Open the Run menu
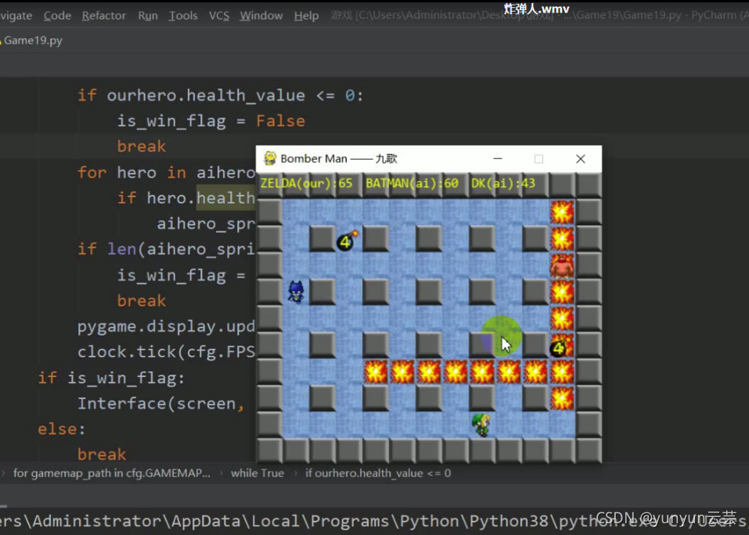749x535 pixels. (148, 16)
